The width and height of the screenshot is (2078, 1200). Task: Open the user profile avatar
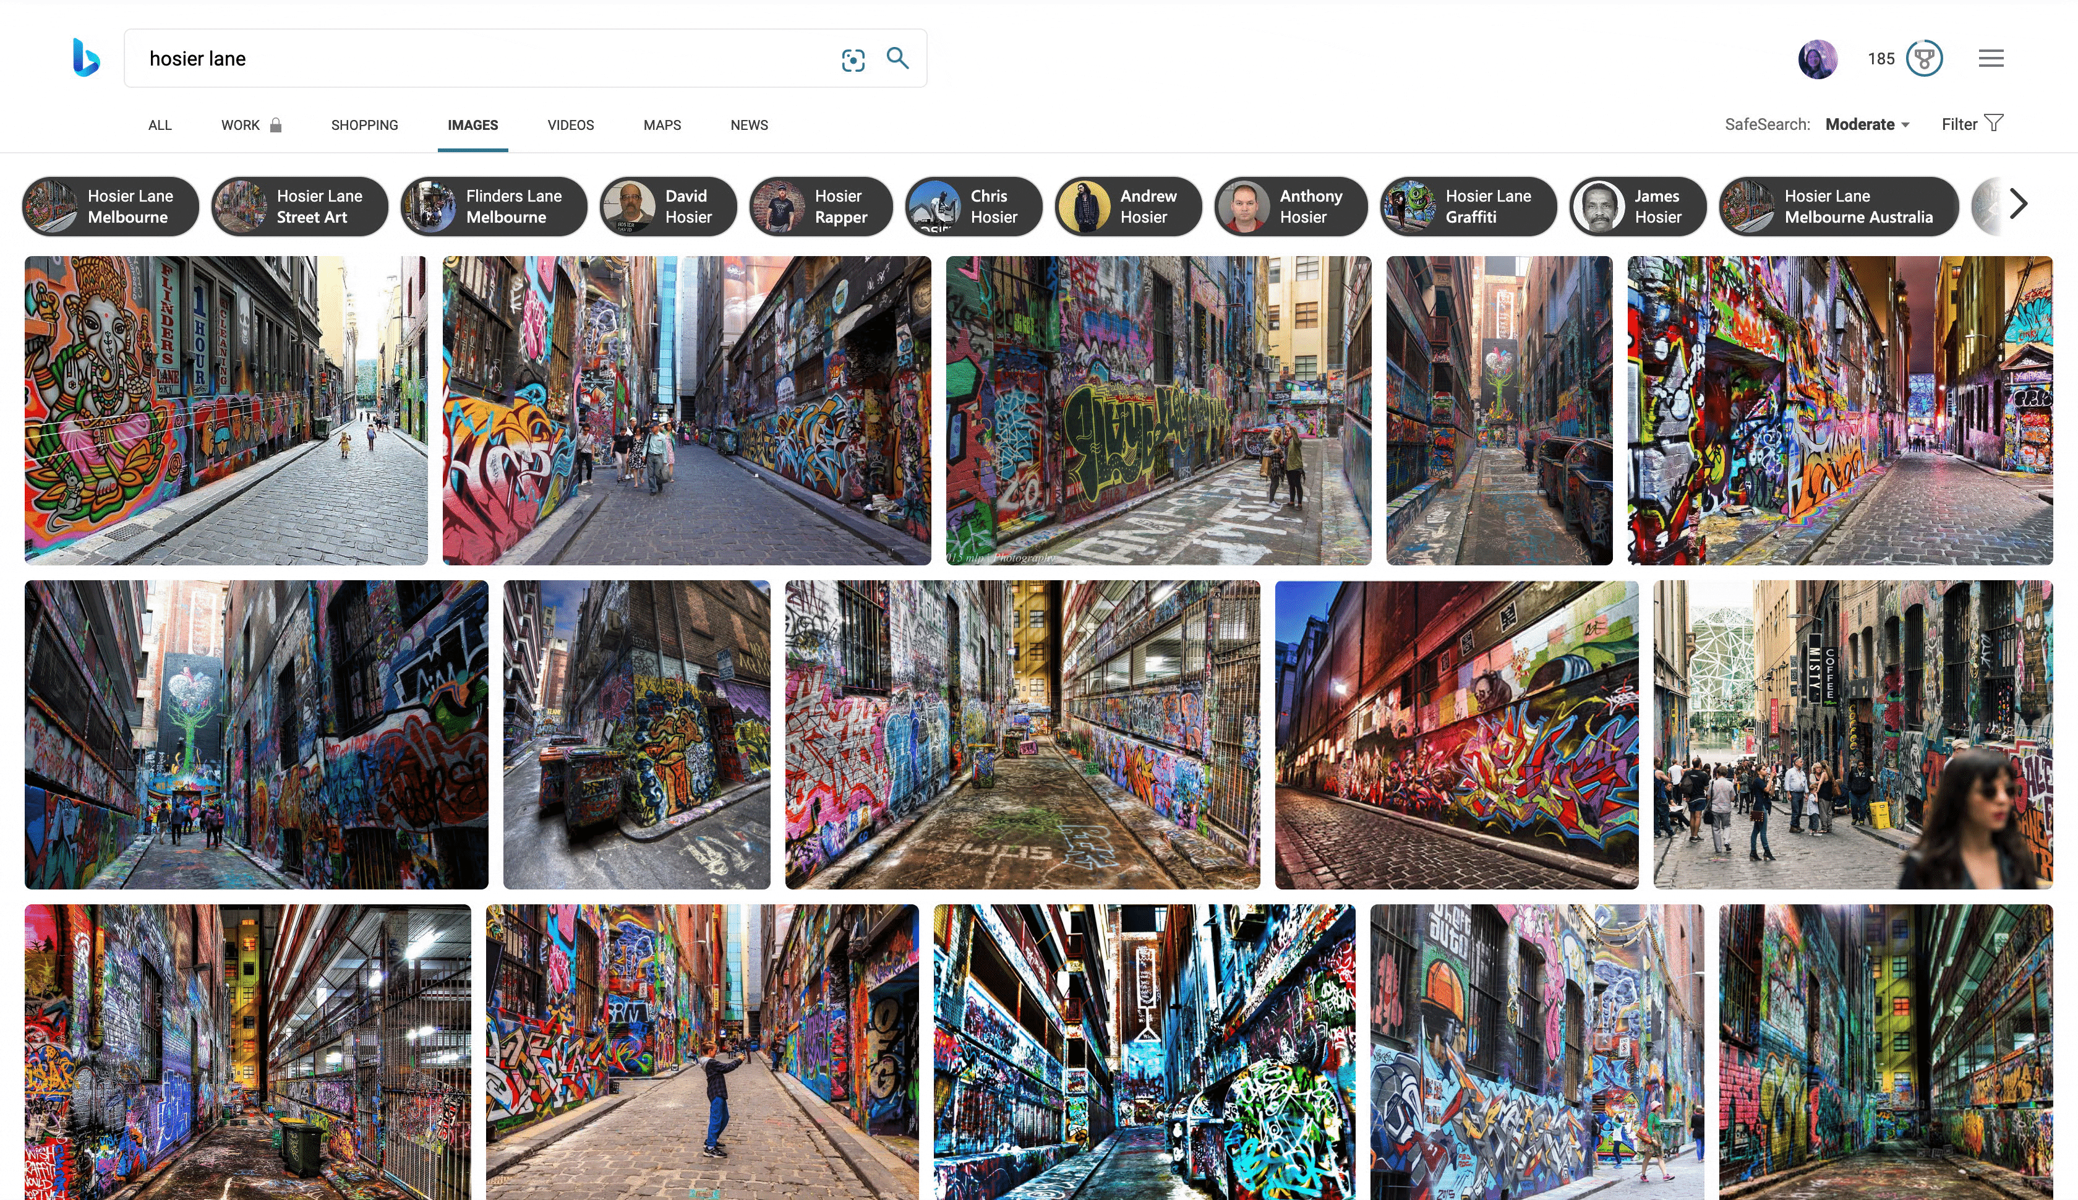1817,59
